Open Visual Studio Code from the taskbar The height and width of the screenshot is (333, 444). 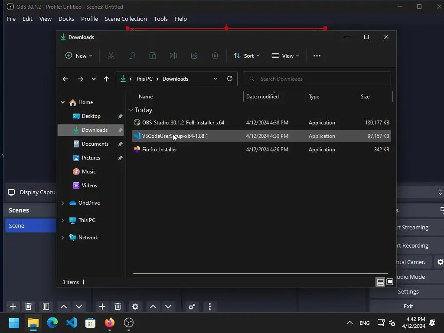[x=72, y=323]
